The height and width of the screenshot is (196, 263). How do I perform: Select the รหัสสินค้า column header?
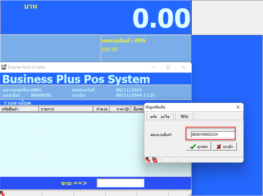click(19, 109)
